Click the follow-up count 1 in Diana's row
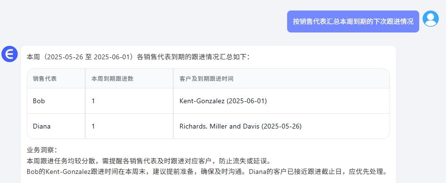The image size is (446, 183). coord(93,126)
